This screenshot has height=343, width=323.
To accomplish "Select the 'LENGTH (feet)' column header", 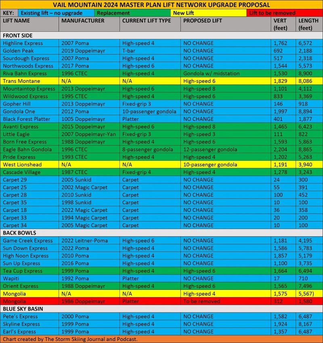I will (x=308, y=24).
